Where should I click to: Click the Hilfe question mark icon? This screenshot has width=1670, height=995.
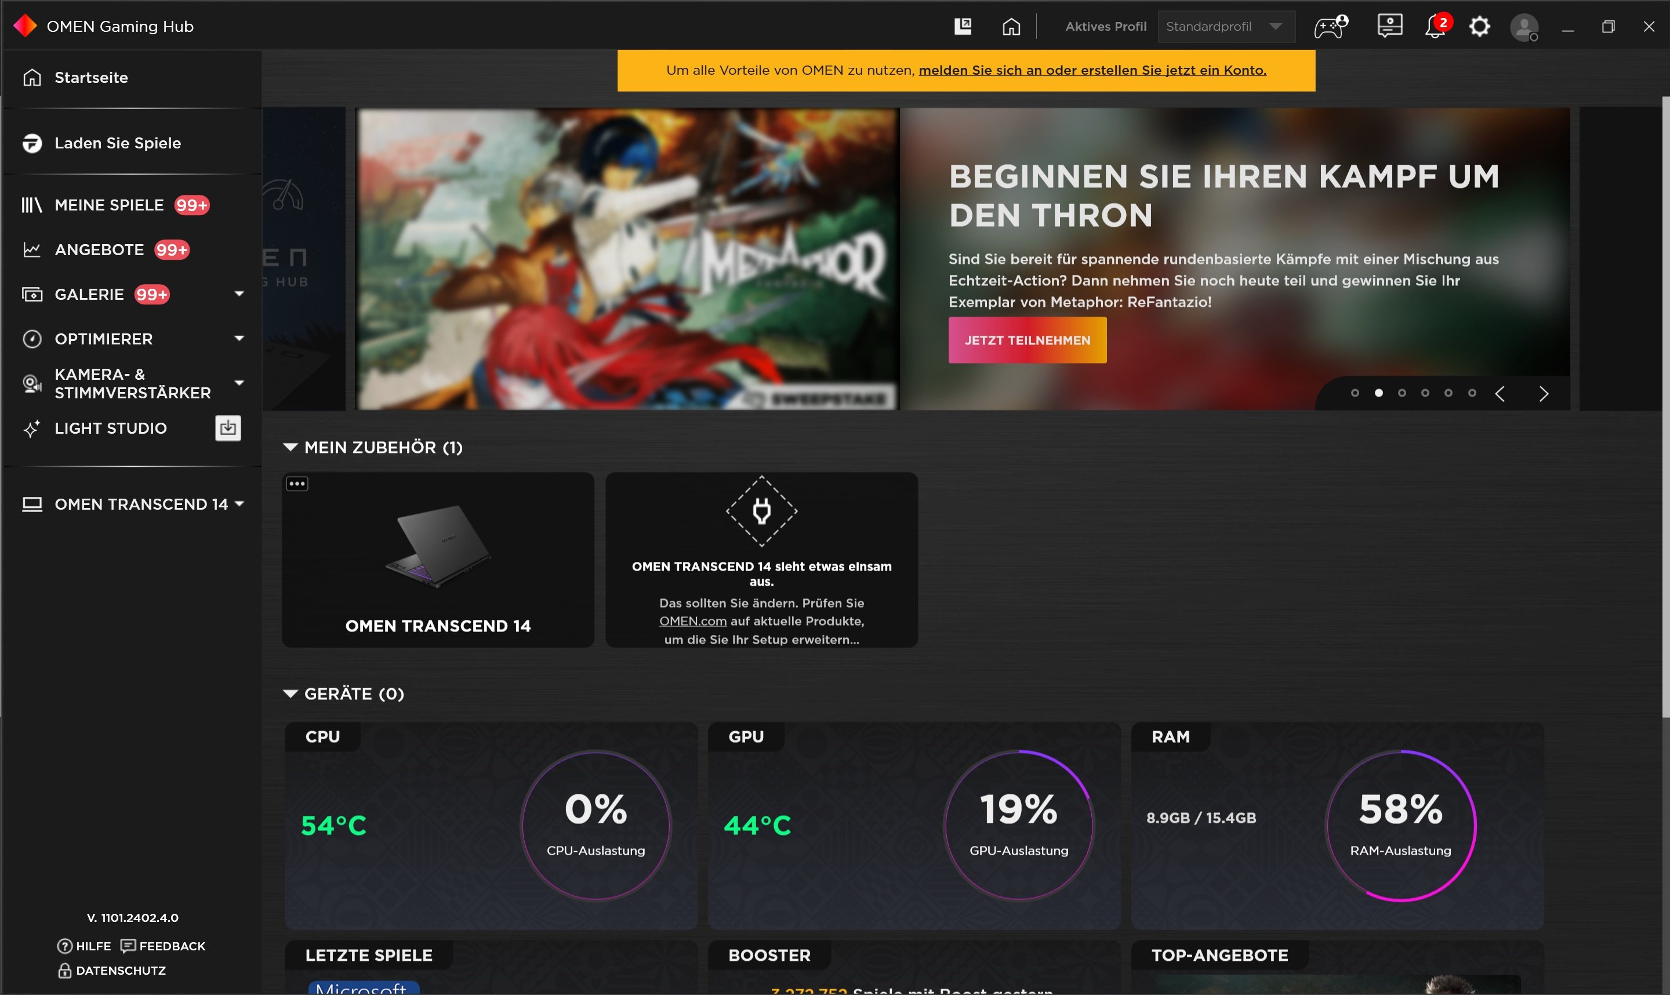click(65, 946)
